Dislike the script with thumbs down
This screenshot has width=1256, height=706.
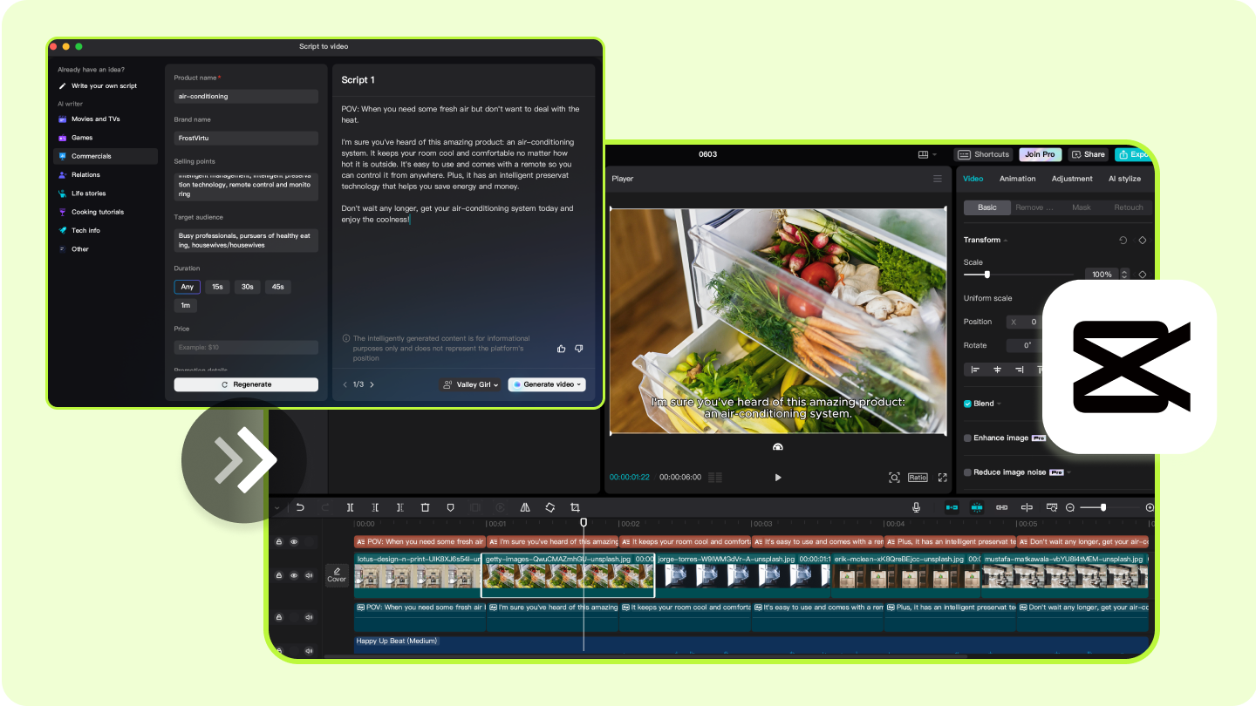(579, 349)
